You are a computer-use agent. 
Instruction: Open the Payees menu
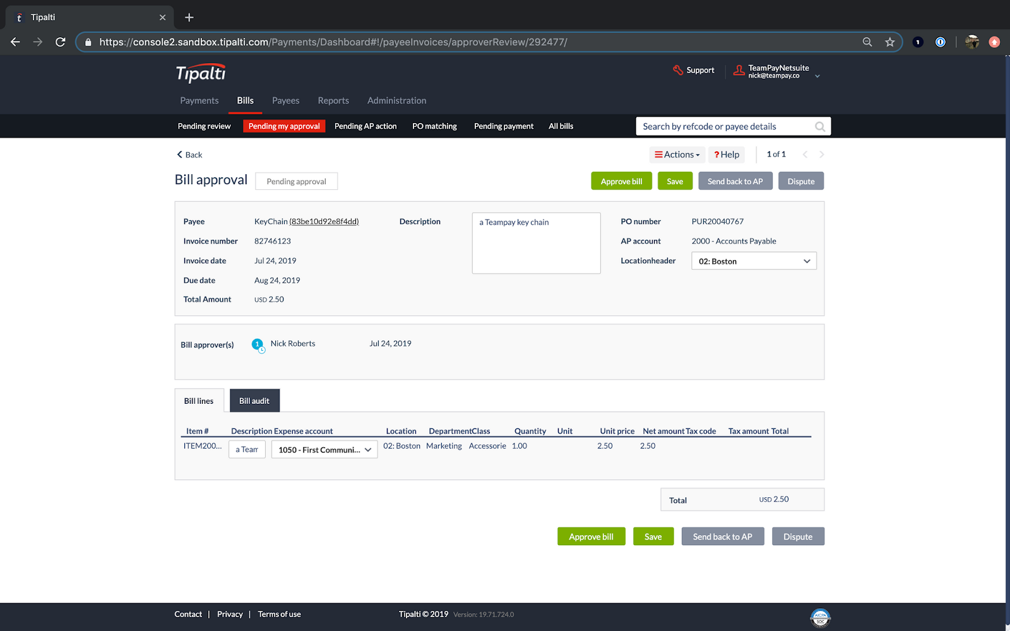[x=286, y=100]
